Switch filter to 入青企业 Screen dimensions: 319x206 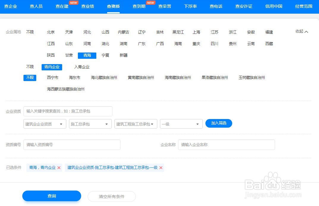click(x=81, y=67)
